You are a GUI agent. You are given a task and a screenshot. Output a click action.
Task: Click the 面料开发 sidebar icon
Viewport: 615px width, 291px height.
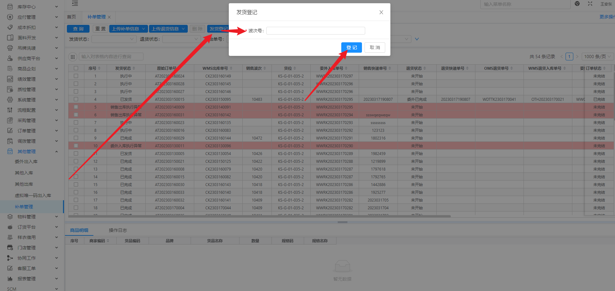(10, 38)
